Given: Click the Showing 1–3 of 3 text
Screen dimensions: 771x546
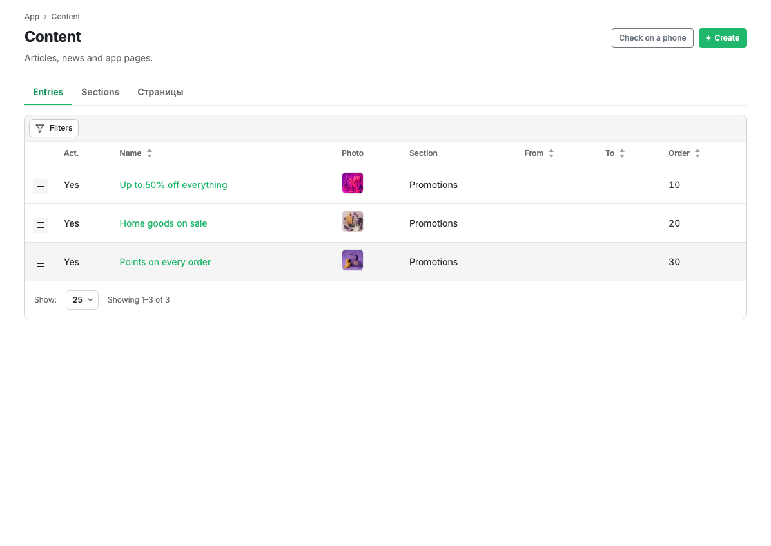Looking at the screenshot, I should pos(139,300).
